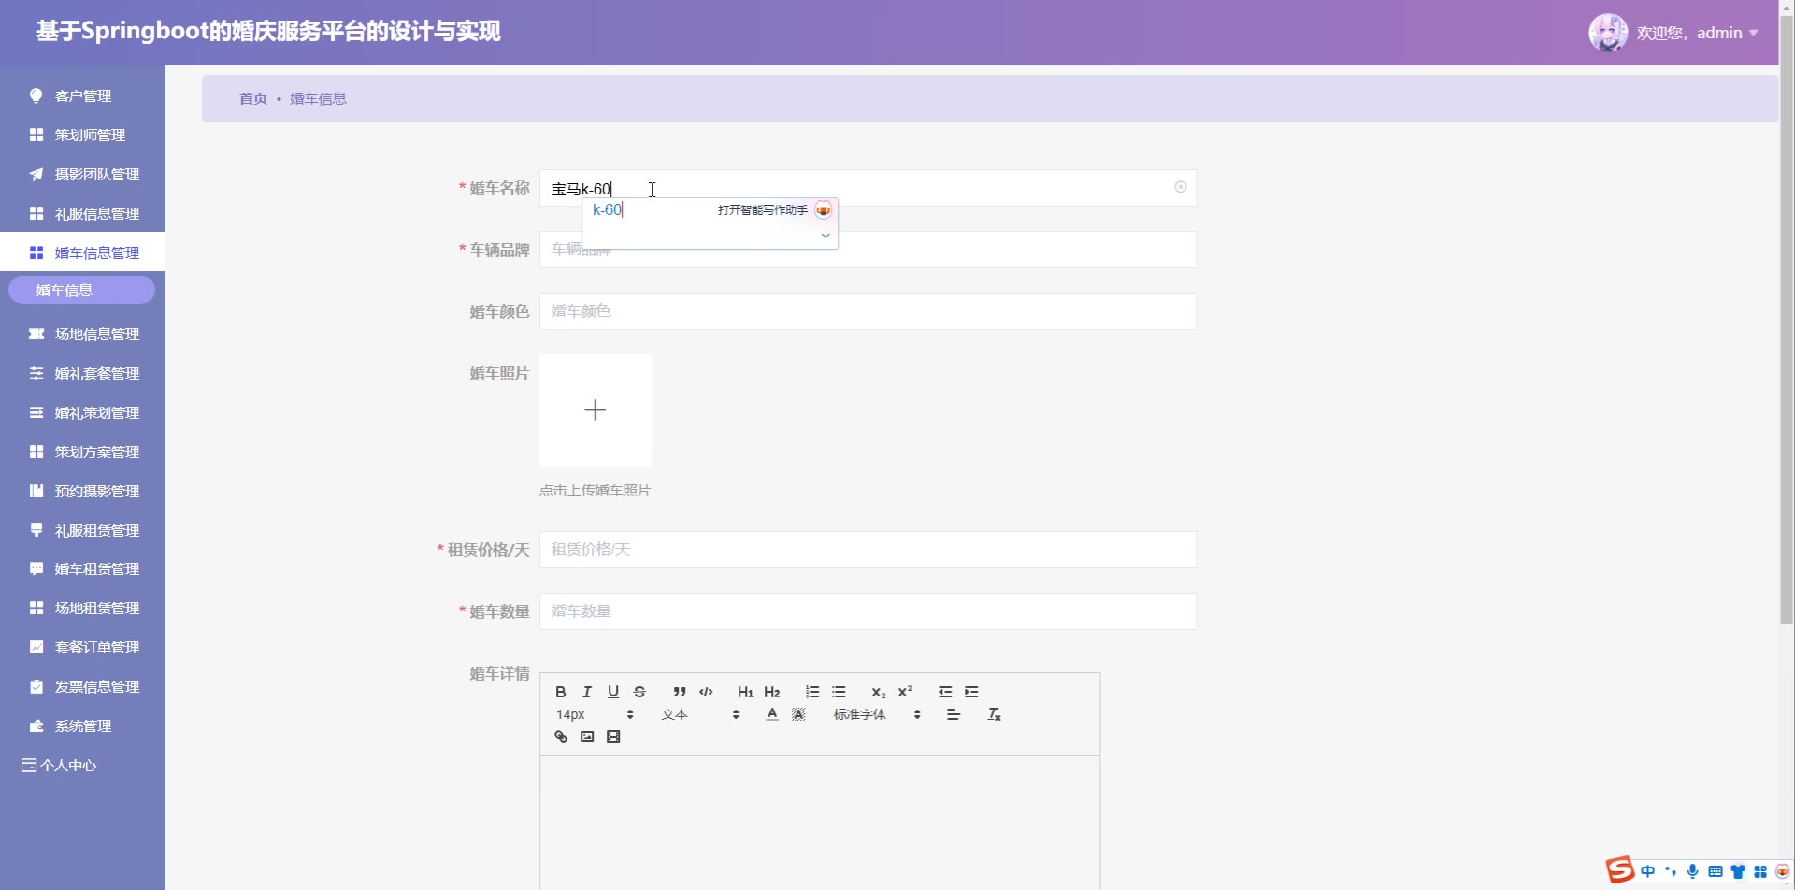
Task: Apply Heading 2 (H2) style
Action: pyautogui.click(x=771, y=692)
